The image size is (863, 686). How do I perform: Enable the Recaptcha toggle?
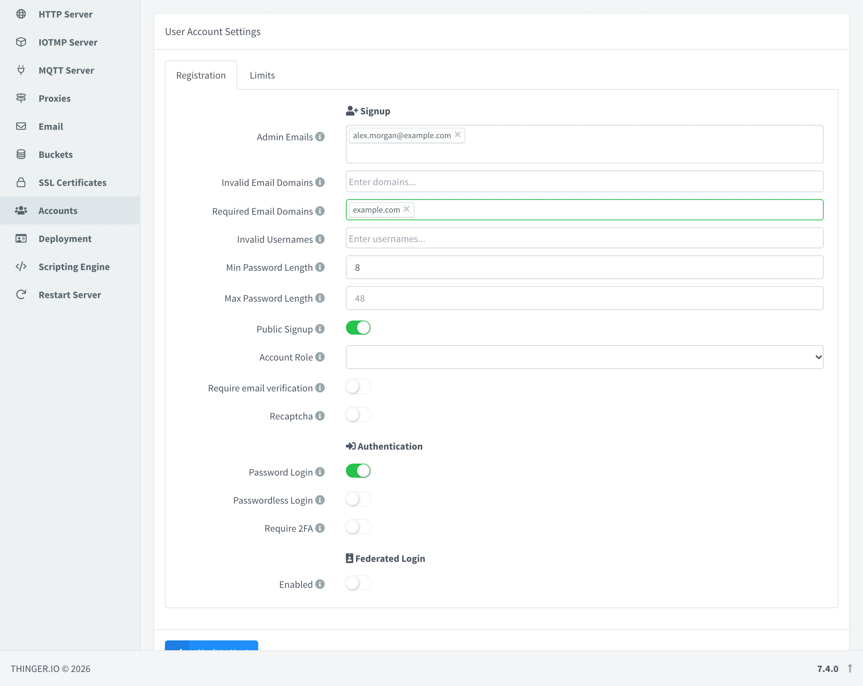[358, 415]
